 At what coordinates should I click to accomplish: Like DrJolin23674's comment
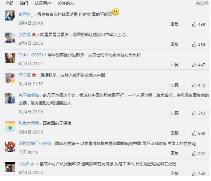pos(194,65)
